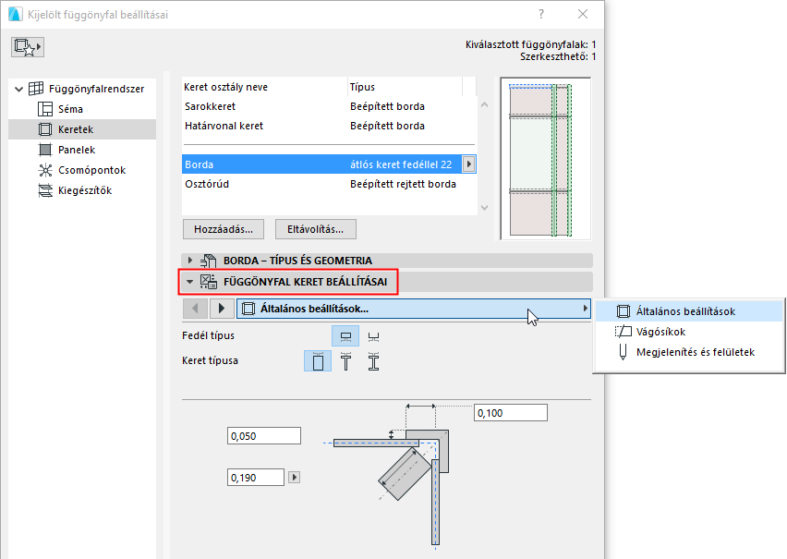Open the Panelek settings page

[x=45, y=149]
